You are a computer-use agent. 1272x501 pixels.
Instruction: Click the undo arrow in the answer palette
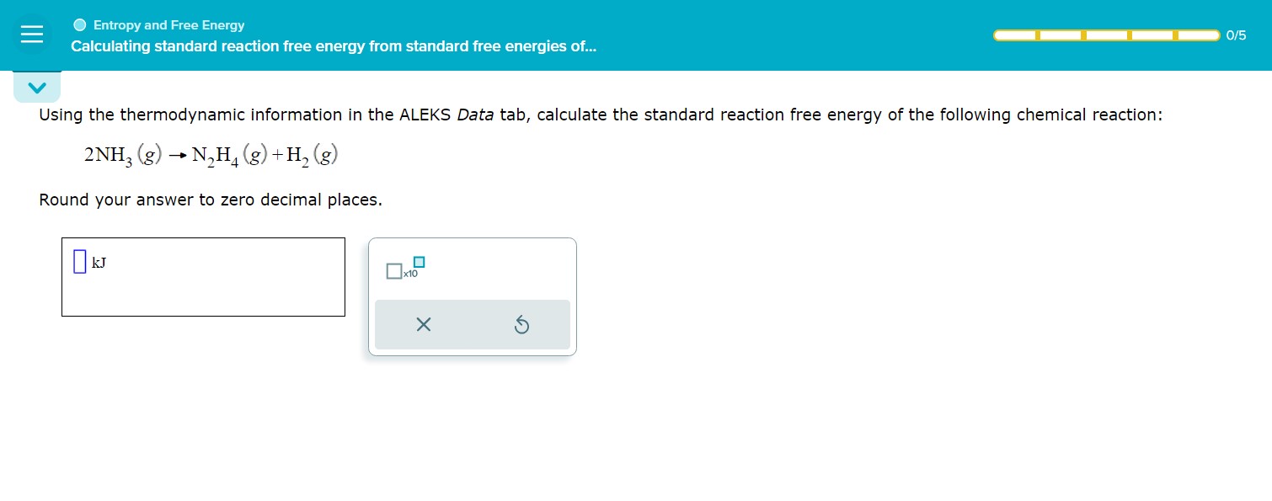(521, 324)
